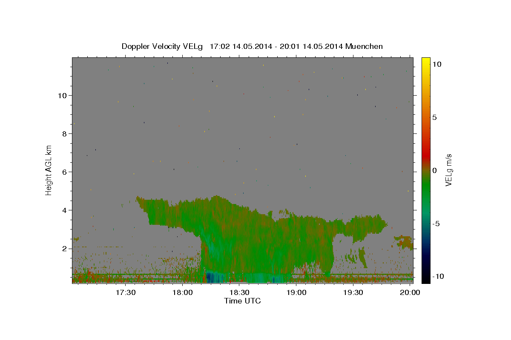This screenshot has width=511, height=340.
Task: Click the 18:00 time tick label
Action: pyautogui.click(x=183, y=293)
